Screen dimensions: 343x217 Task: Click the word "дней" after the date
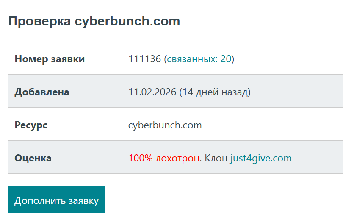[x=207, y=92]
